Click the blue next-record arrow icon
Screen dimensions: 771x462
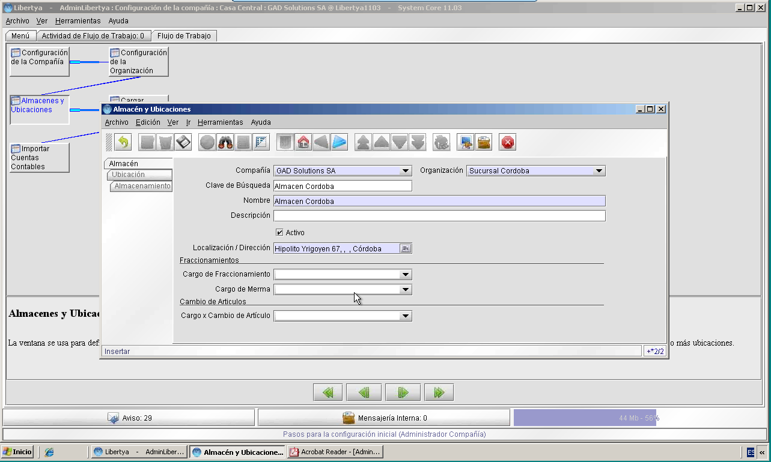pyautogui.click(x=340, y=142)
